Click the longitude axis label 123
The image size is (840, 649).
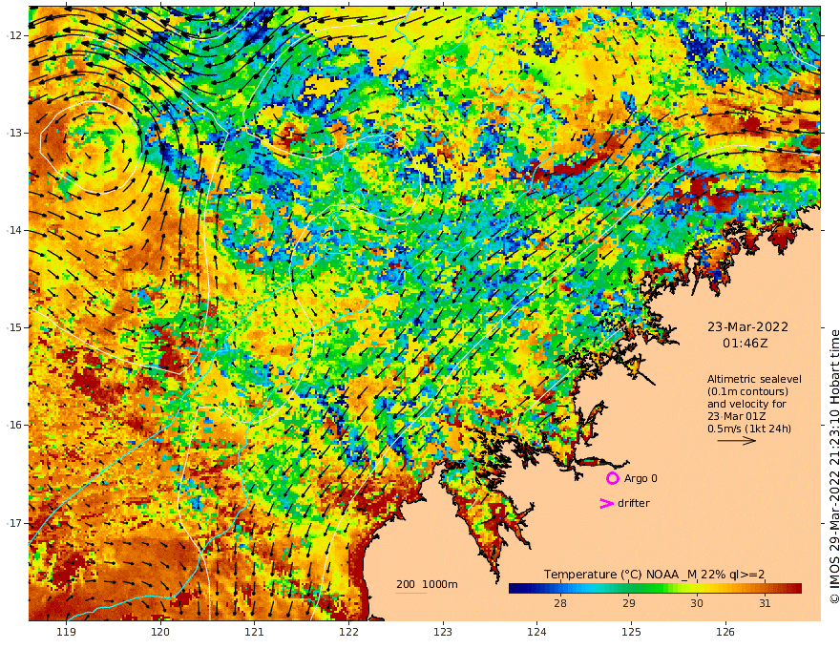(x=443, y=633)
